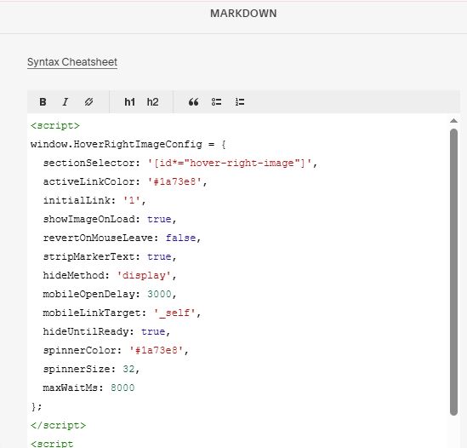Viewport: 467px width, 448px height.
Task: Apply the h1 heading style
Action: [x=130, y=102]
